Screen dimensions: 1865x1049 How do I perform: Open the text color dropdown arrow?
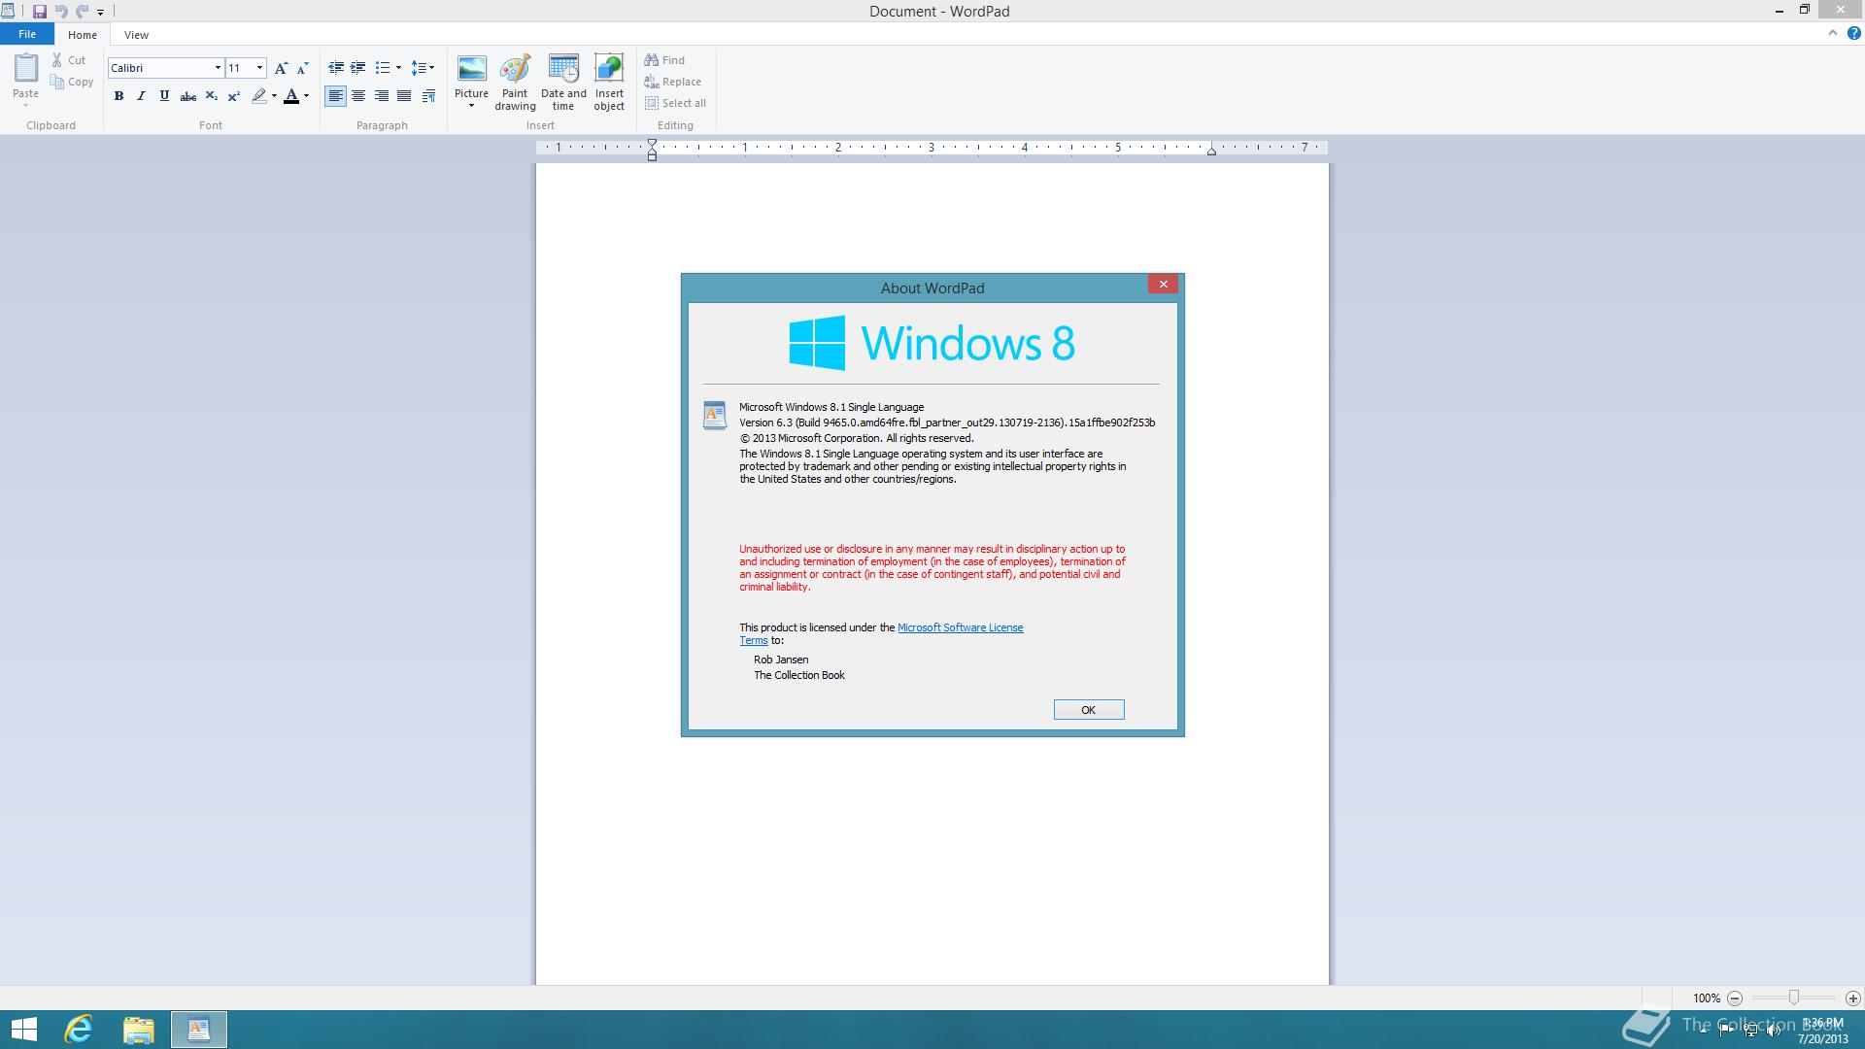coord(306,96)
